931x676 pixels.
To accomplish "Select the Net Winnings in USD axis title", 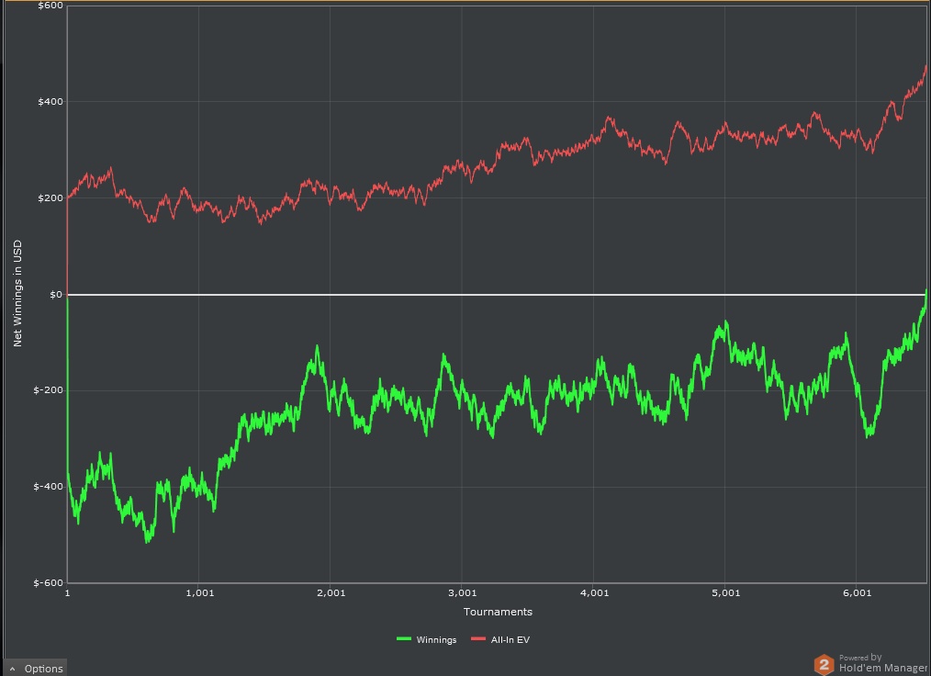I will (x=17, y=293).
